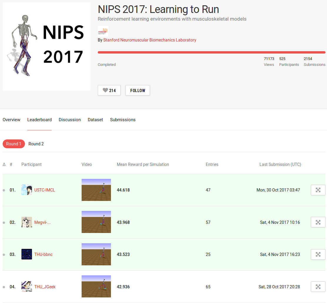Like the challenge with the heart 214 button
This screenshot has height=303, width=327.
click(109, 90)
